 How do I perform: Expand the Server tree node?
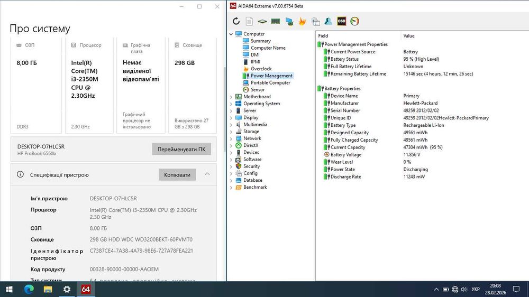(231, 110)
